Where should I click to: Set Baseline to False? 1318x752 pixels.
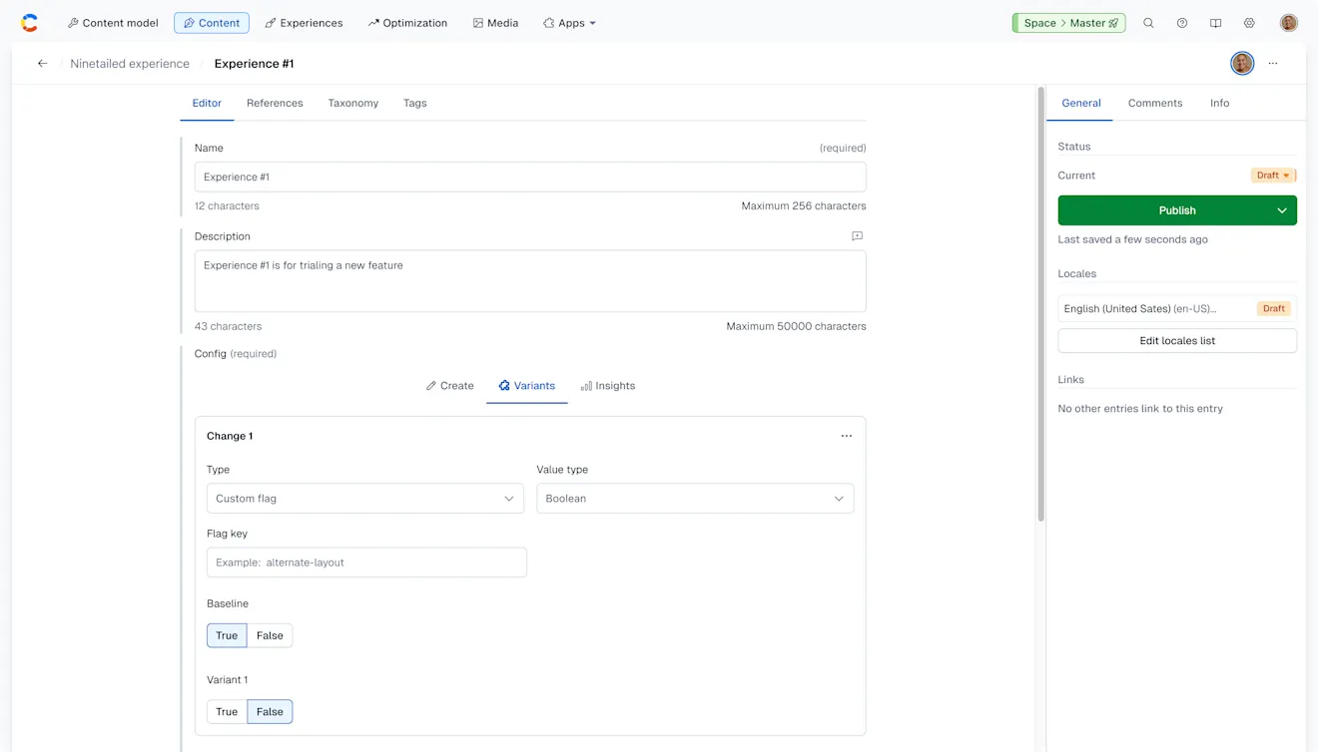pos(270,635)
